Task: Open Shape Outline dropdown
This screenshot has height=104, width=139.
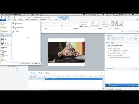Action: (105, 24)
